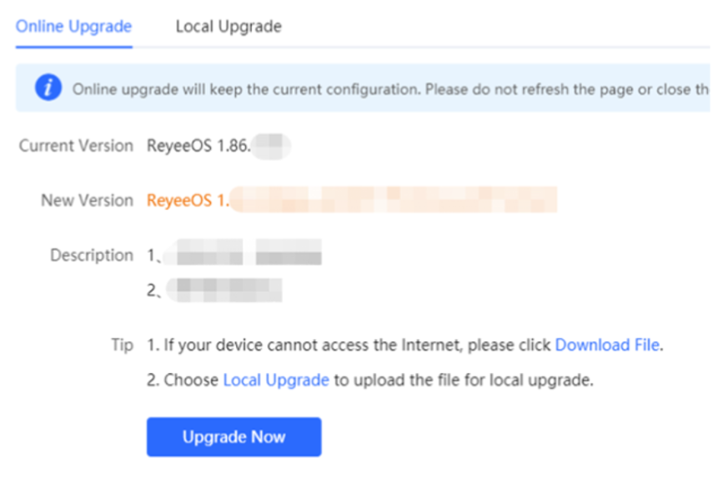Select the Description label

(x=92, y=256)
